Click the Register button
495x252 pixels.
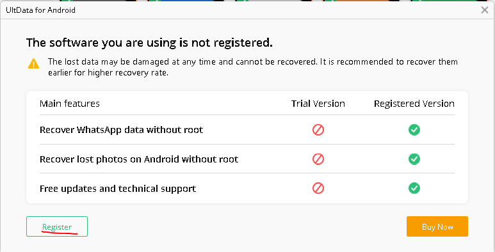pyautogui.click(x=57, y=226)
